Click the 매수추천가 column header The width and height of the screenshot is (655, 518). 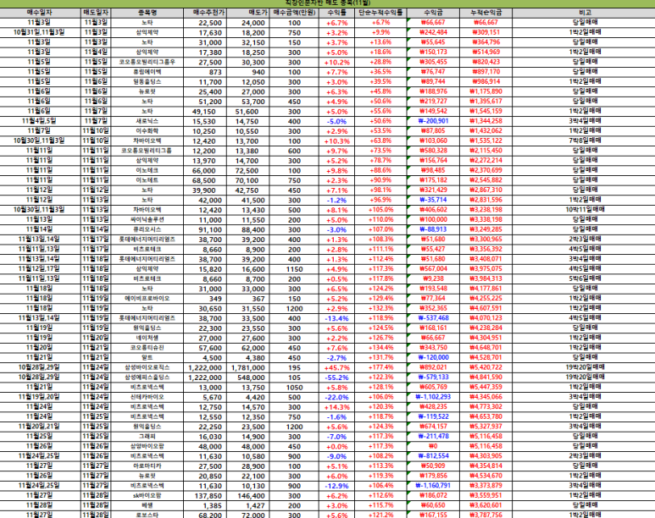[x=205, y=13]
